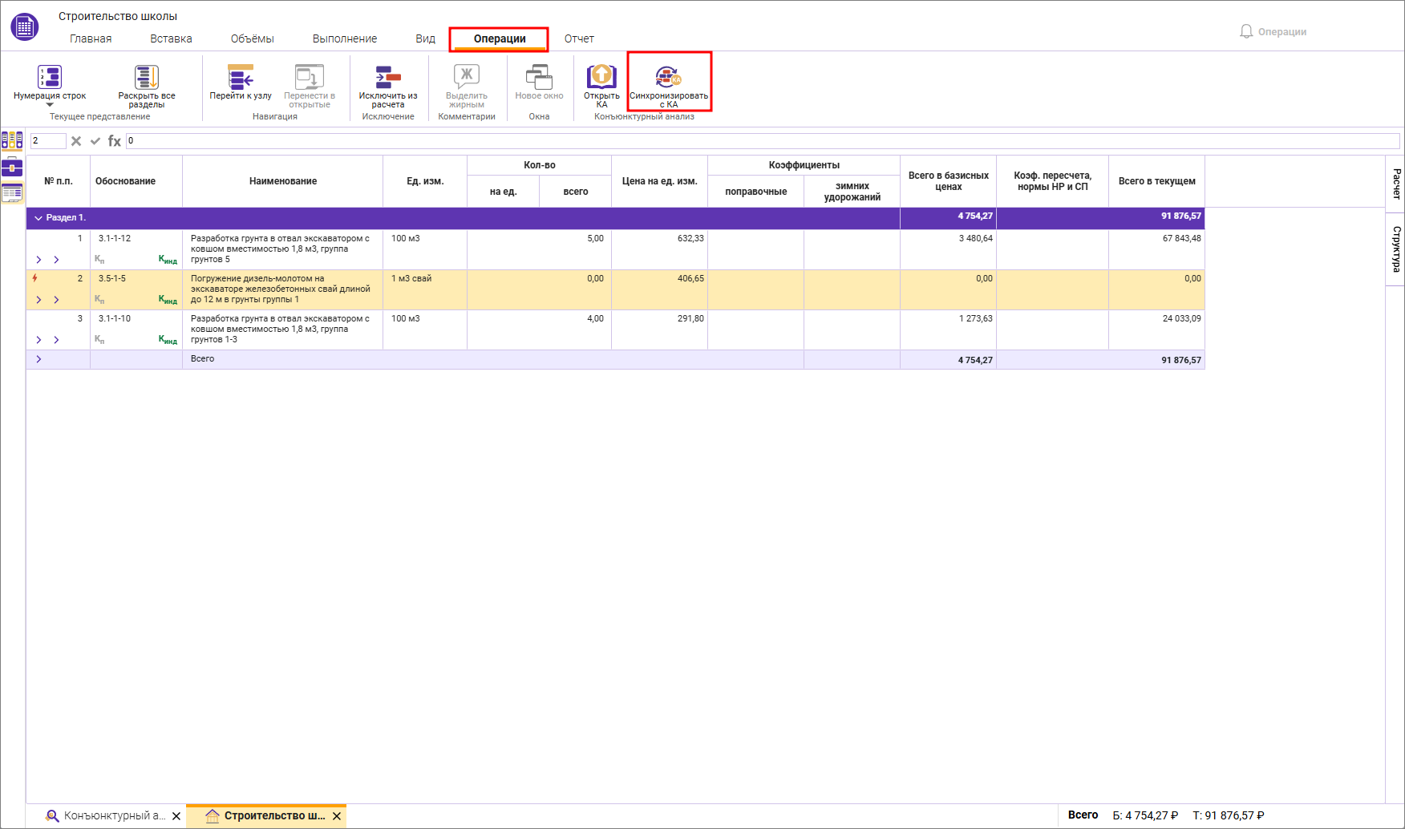
Task: Click Открыть КА icon
Action: tap(601, 77)
